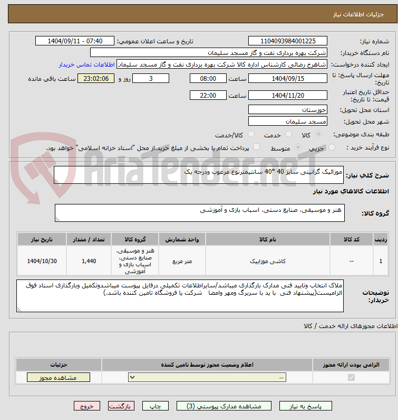Toggle the Islamic treasury payment checkbox

(x=256, y=147)
